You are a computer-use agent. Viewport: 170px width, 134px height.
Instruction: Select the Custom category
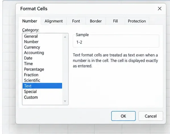[x=42, y=97]
